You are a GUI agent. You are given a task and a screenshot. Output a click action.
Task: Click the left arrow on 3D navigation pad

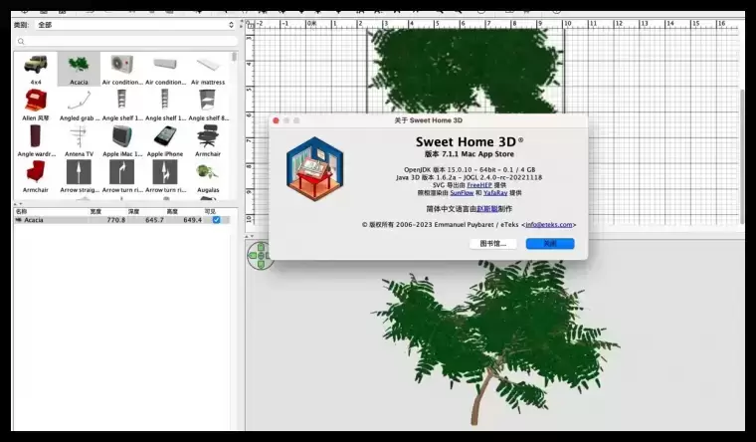click(x=253, y=255)
